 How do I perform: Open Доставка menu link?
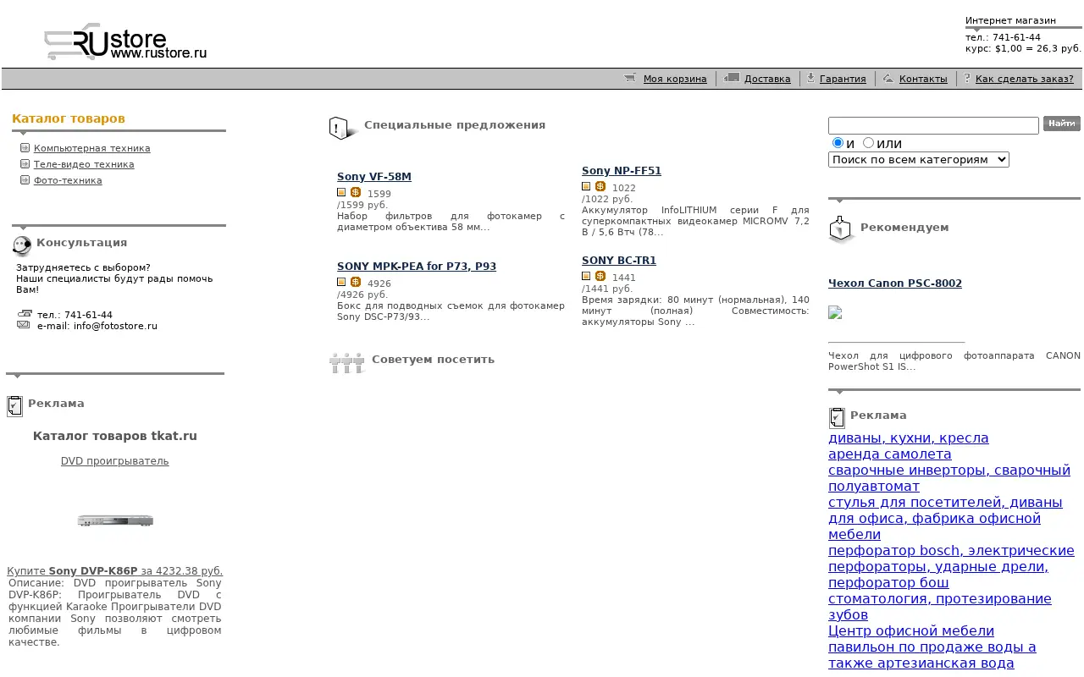(767, 79)
